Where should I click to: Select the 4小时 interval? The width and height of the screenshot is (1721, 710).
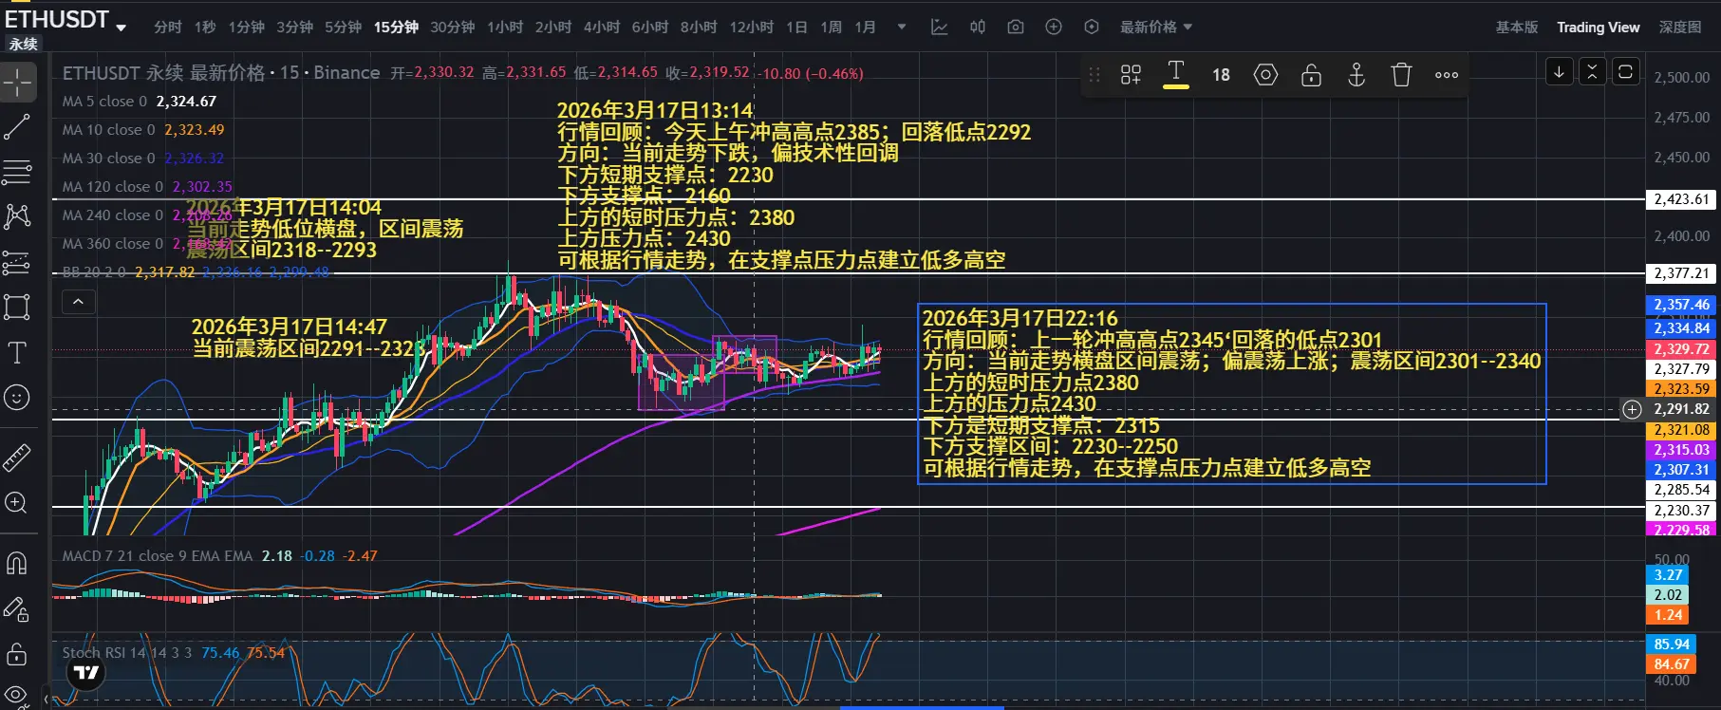coord(602,28)
